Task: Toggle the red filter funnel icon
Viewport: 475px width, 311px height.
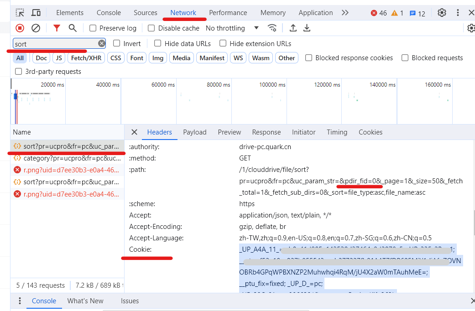Action: click(x=57, y=28)
